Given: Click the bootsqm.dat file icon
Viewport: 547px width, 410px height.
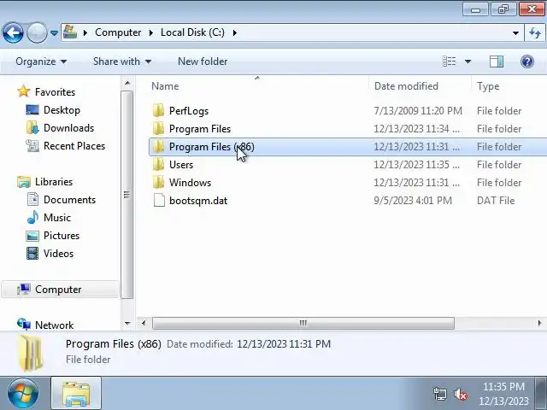Looking at the screenshot, I should point(159,201).
